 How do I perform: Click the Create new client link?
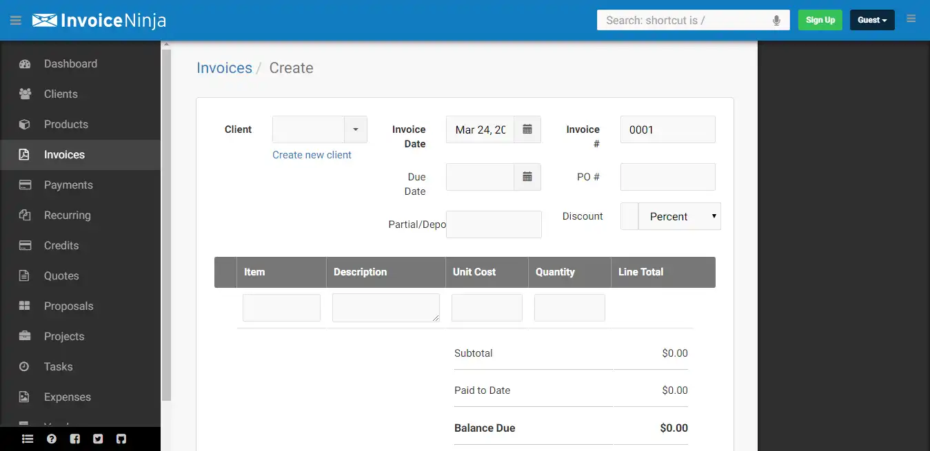coord(312,154)
